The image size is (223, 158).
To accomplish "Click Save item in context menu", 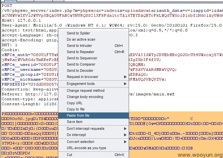I will (93, 122).
